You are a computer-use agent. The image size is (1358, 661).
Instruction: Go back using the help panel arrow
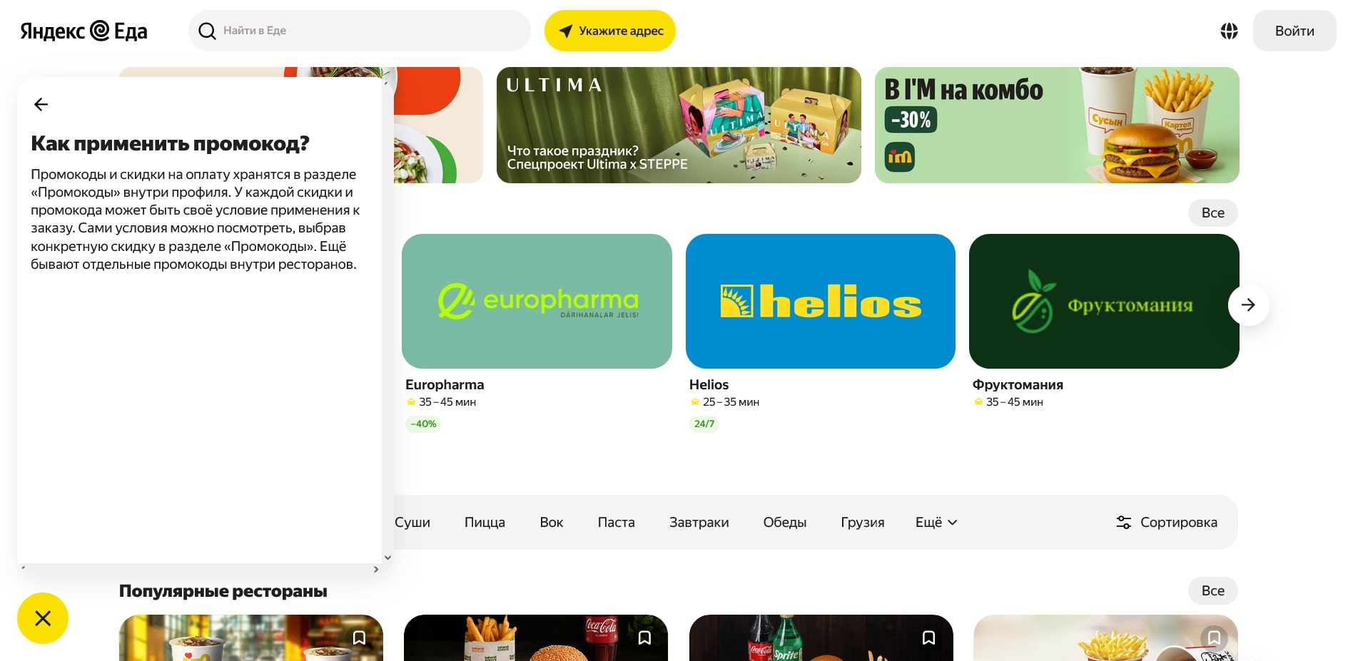(x=41, y=105)
